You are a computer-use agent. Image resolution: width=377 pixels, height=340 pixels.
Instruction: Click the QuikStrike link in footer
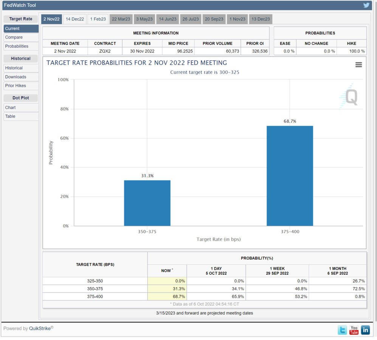[x=40, y=329]
